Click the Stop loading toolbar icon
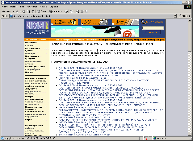This screenshot has width=193, height=141. point(24,11)
